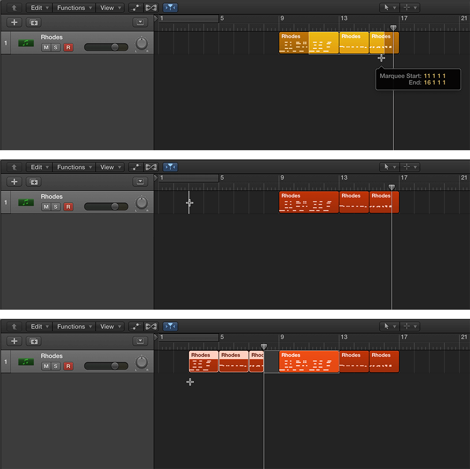The width and height of the screenshot is (470, 469).
Task: Adjust Rhodes volume slider in six-region view
Action: 106,366
